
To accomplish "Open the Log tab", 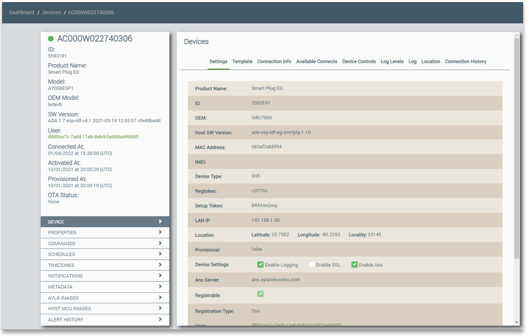I will tap(413, 61).
